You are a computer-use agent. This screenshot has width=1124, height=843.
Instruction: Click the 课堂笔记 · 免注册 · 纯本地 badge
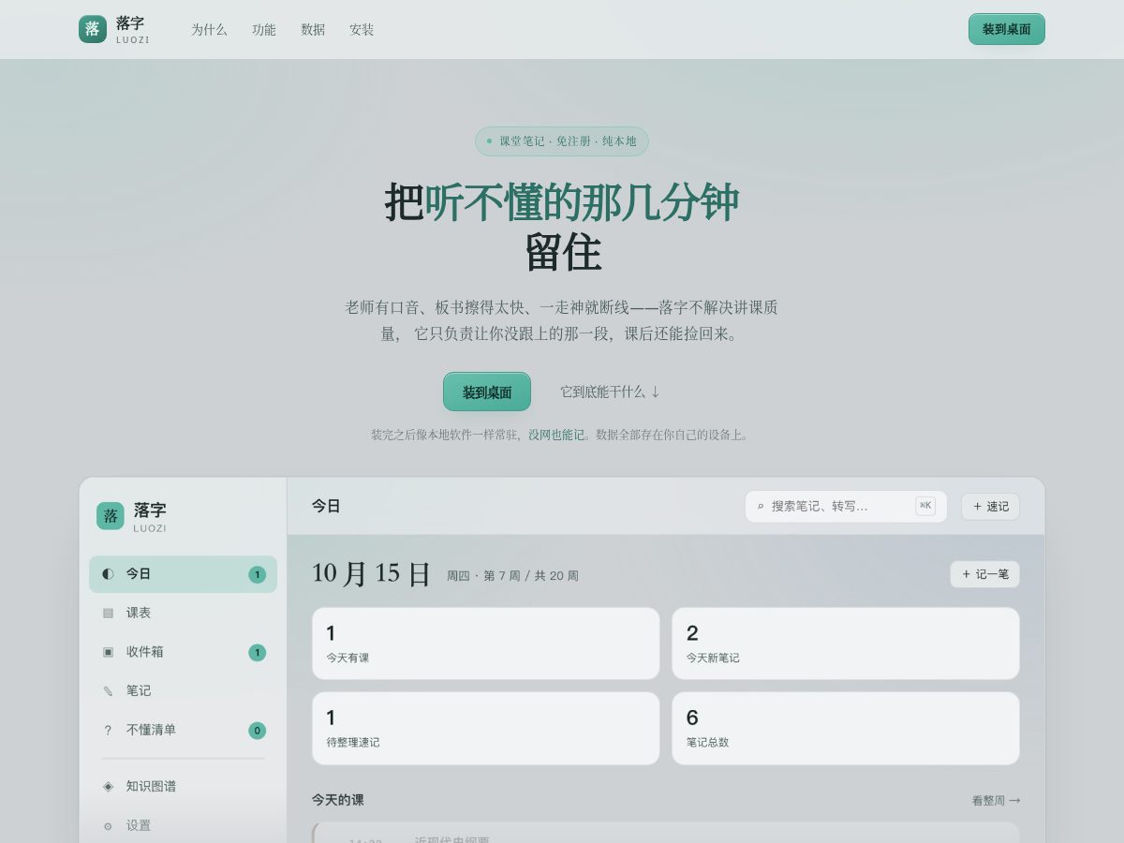562,141
